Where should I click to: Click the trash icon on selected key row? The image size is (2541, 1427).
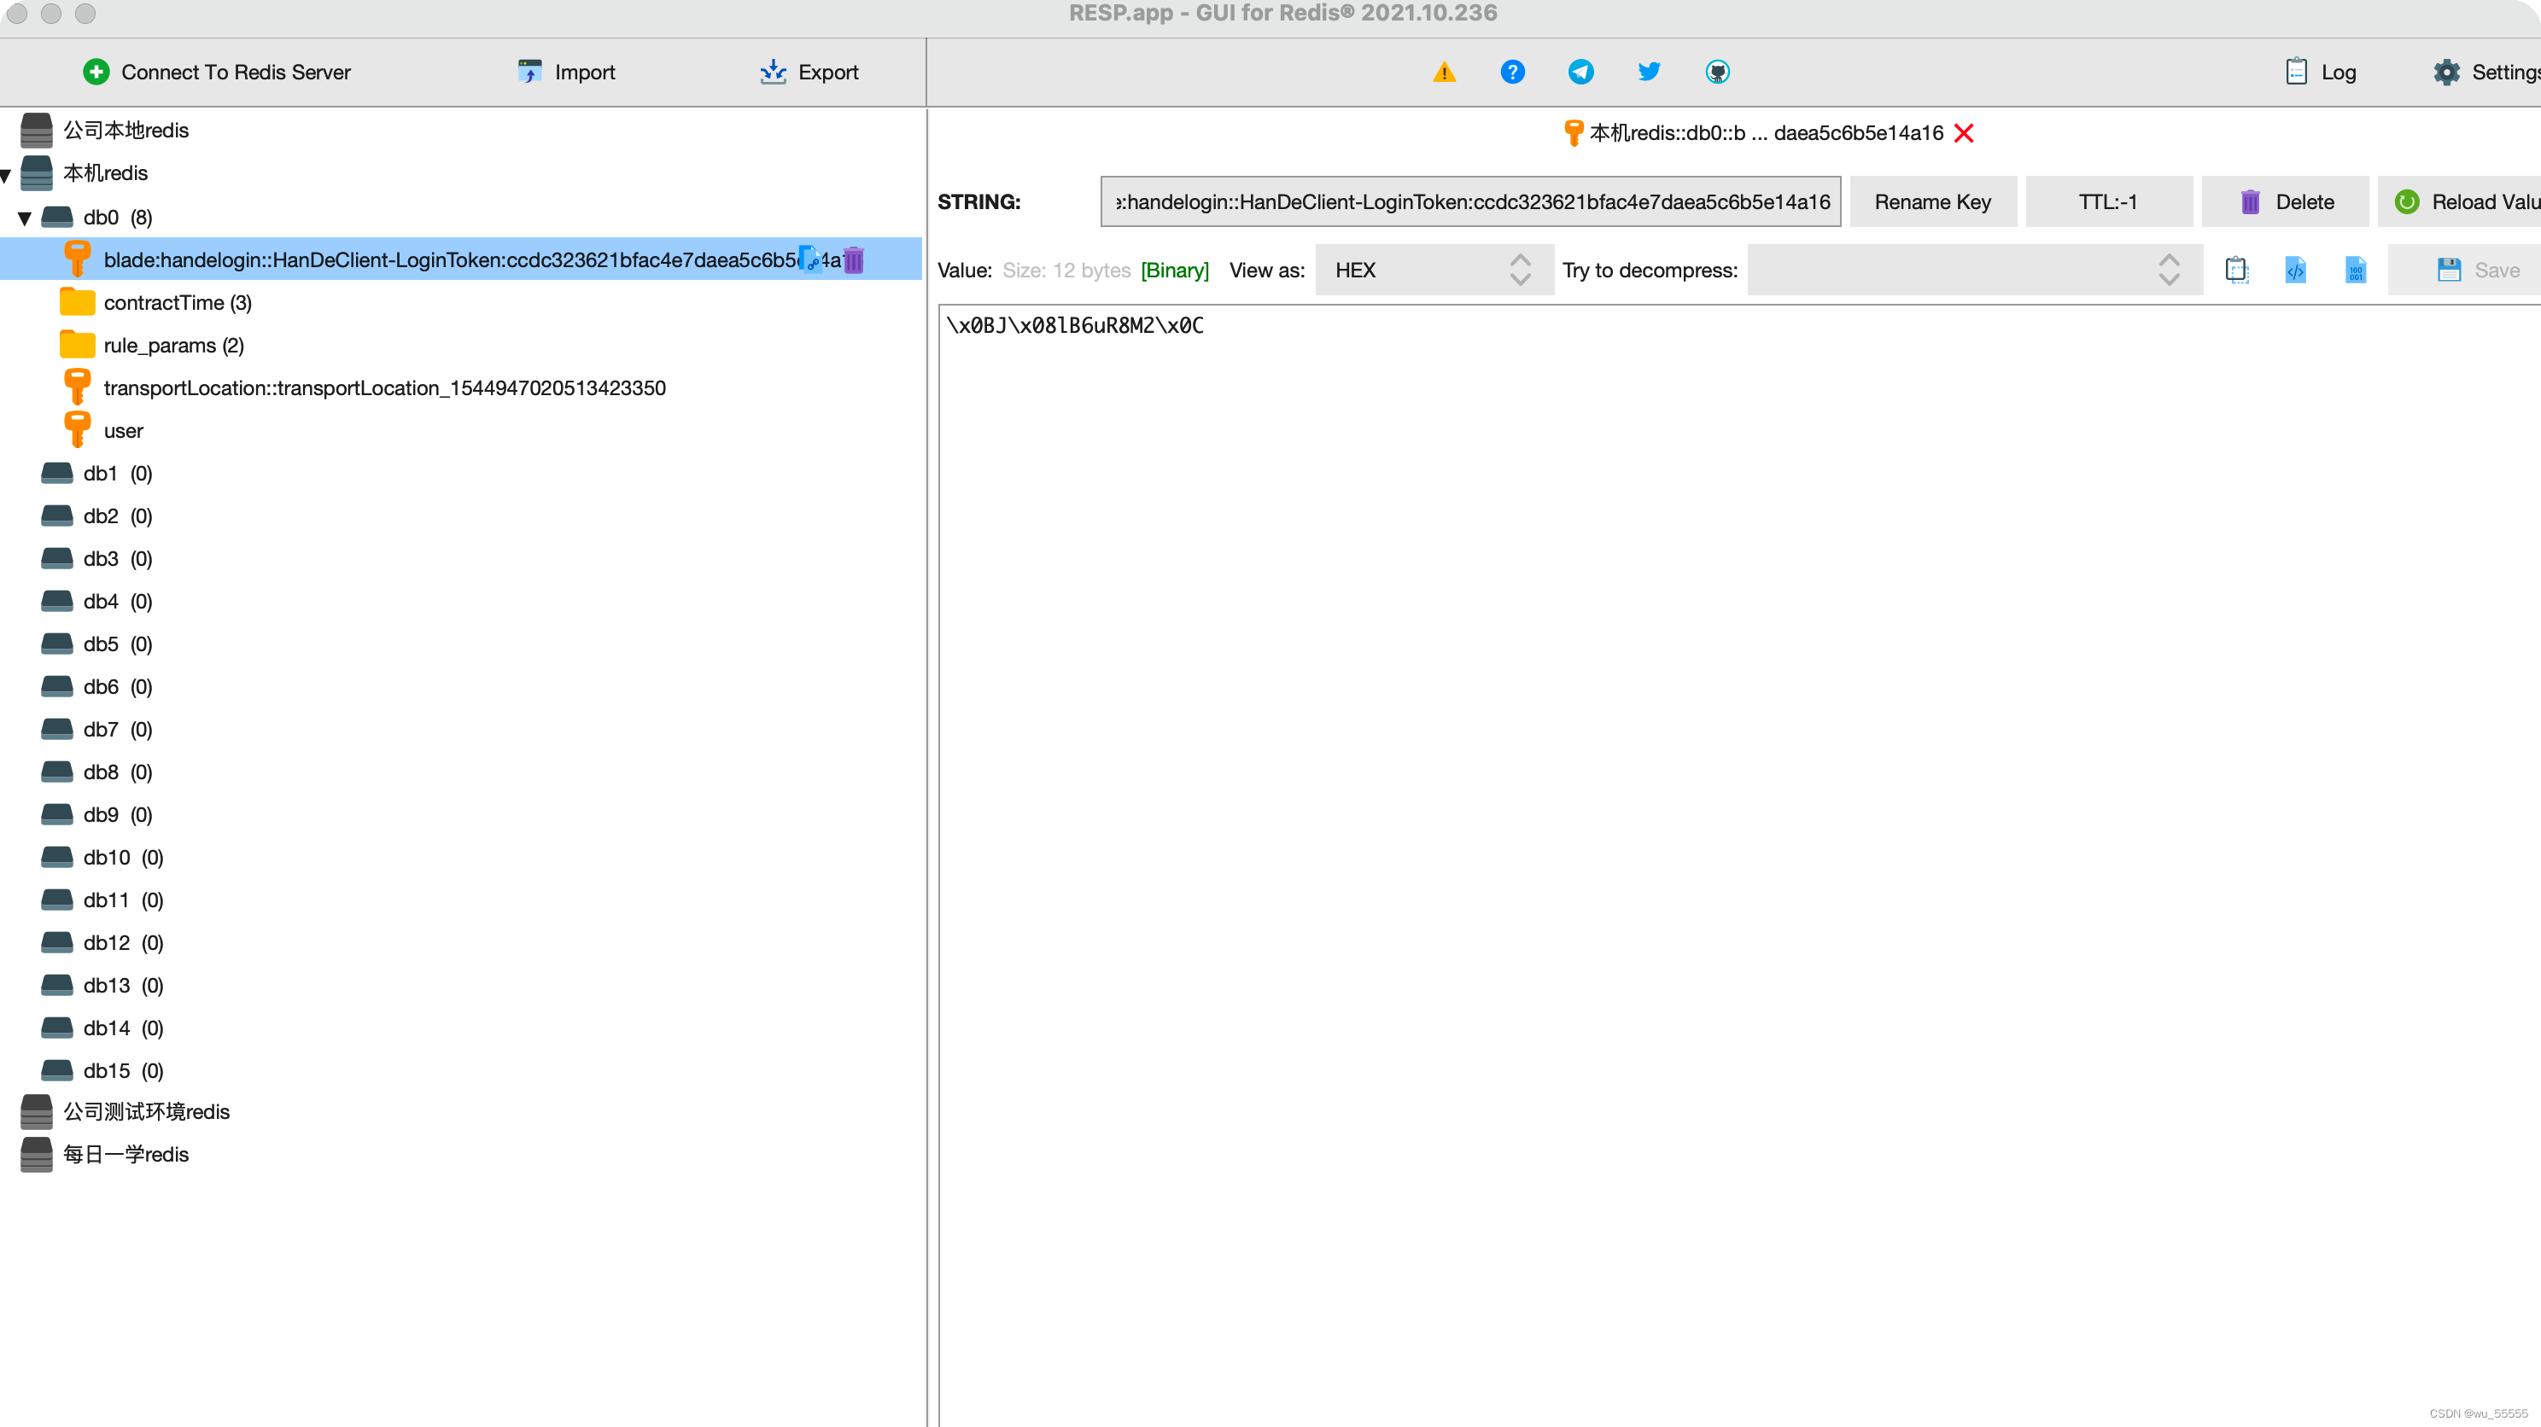[x=854, y=260]
